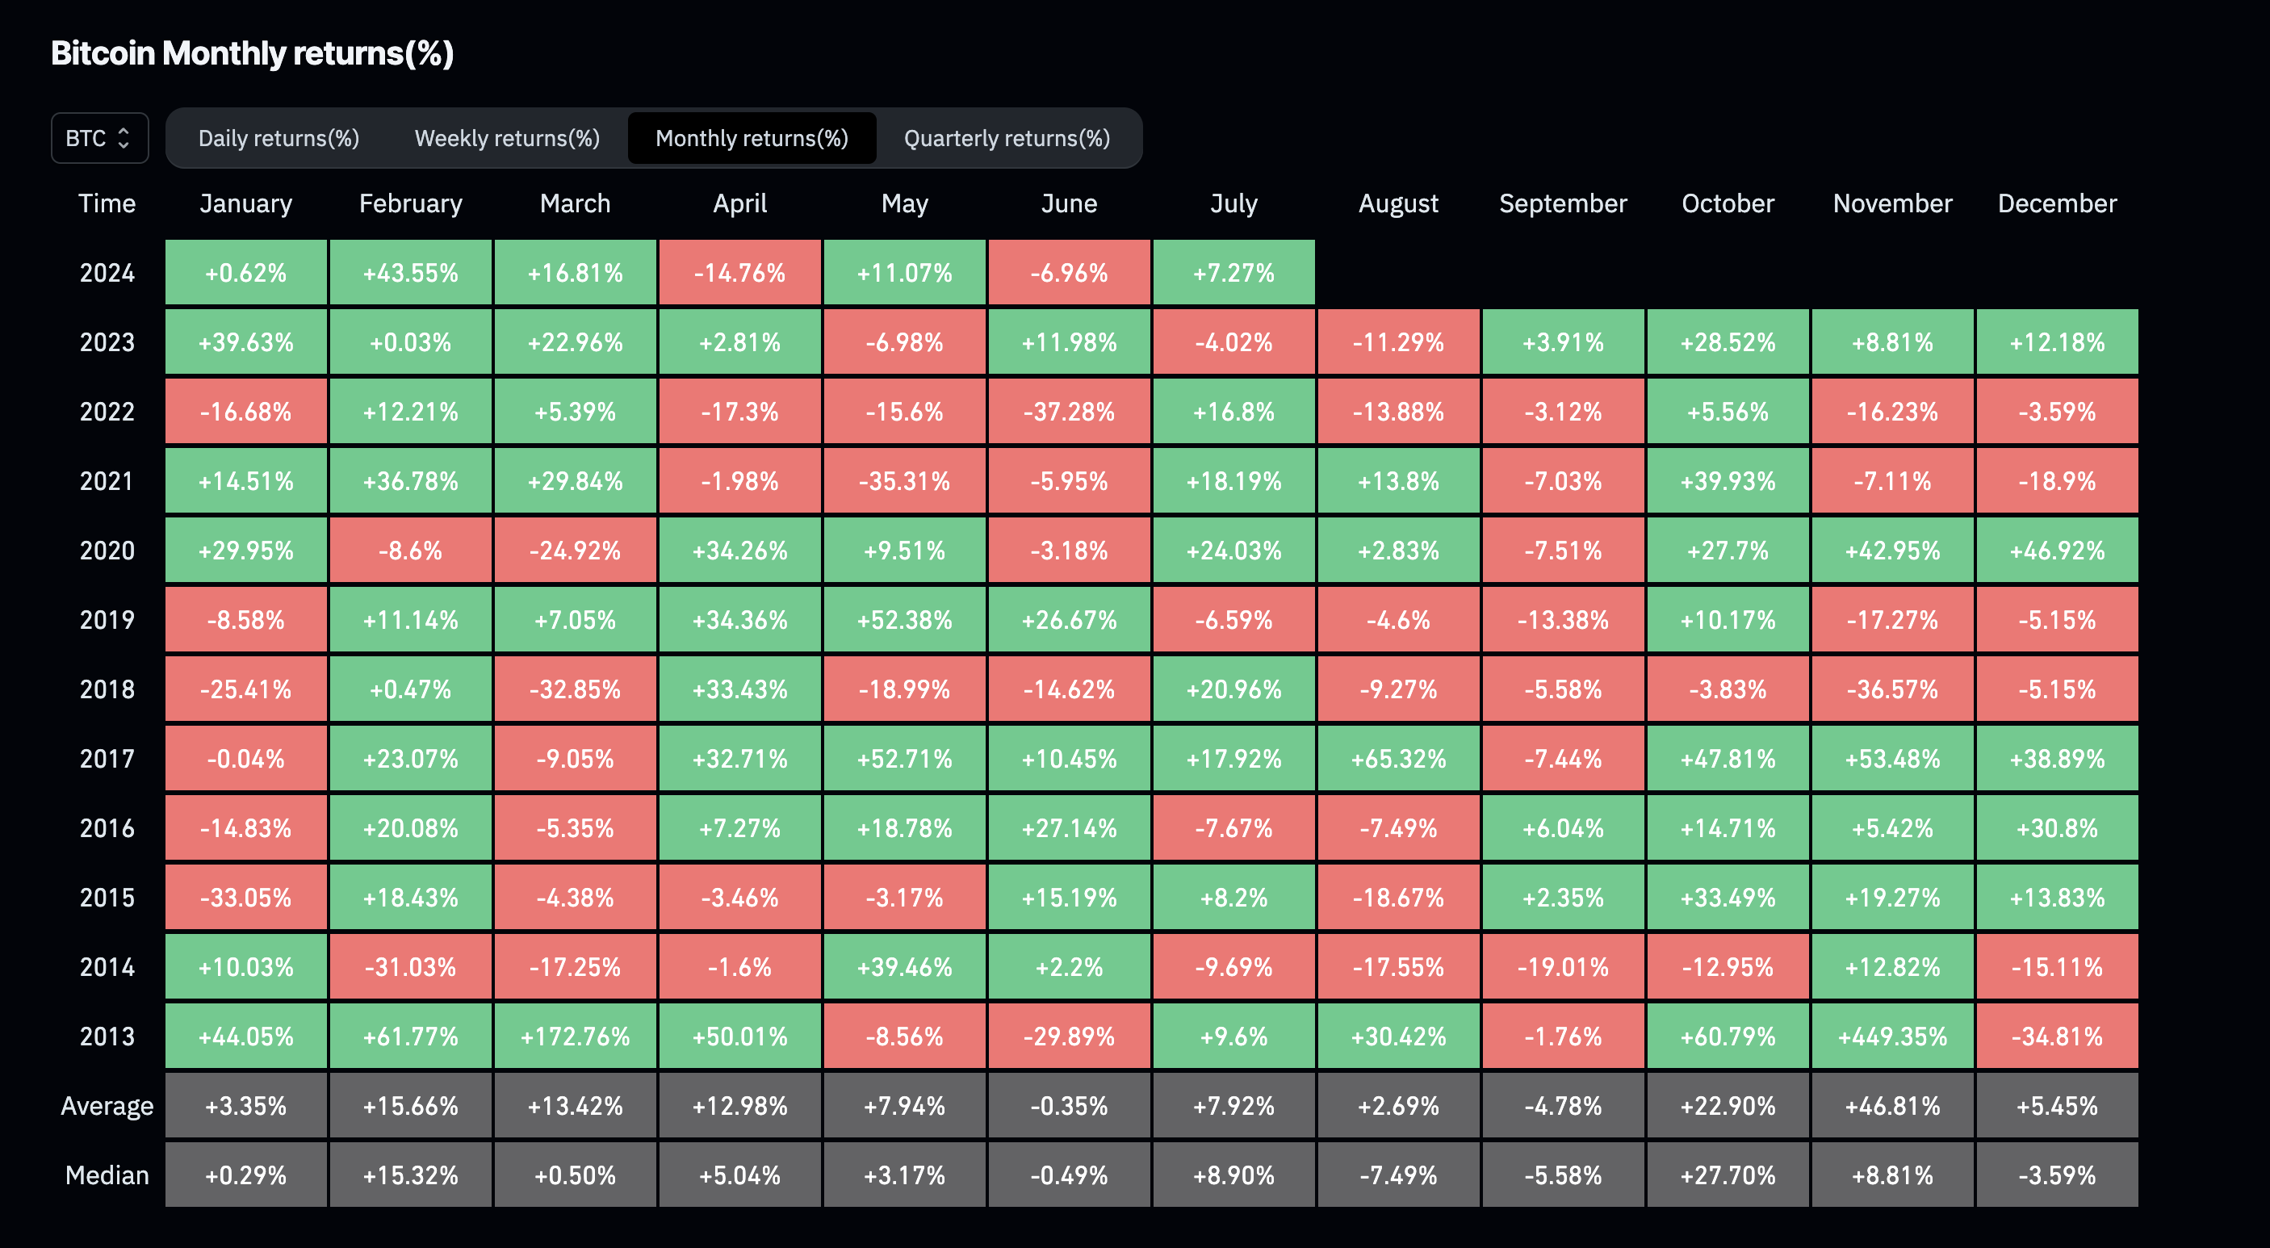The width and height of the screenshot is (2270, 1248).
Task: Click the Monthly returns(%) tab
Action: [750, 136]
